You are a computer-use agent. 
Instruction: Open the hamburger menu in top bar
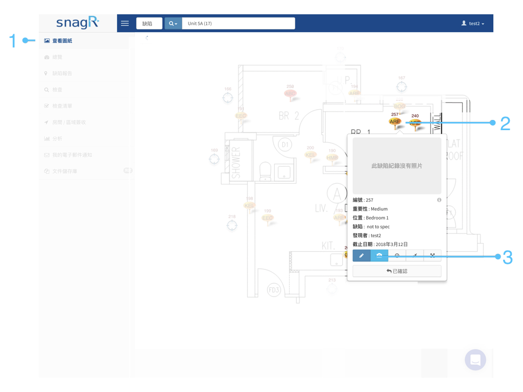point(125,23)
